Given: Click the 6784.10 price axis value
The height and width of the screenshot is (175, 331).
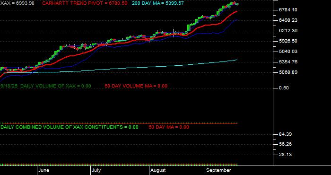Looking at the screenshot, I should click(x=288, y=10).
